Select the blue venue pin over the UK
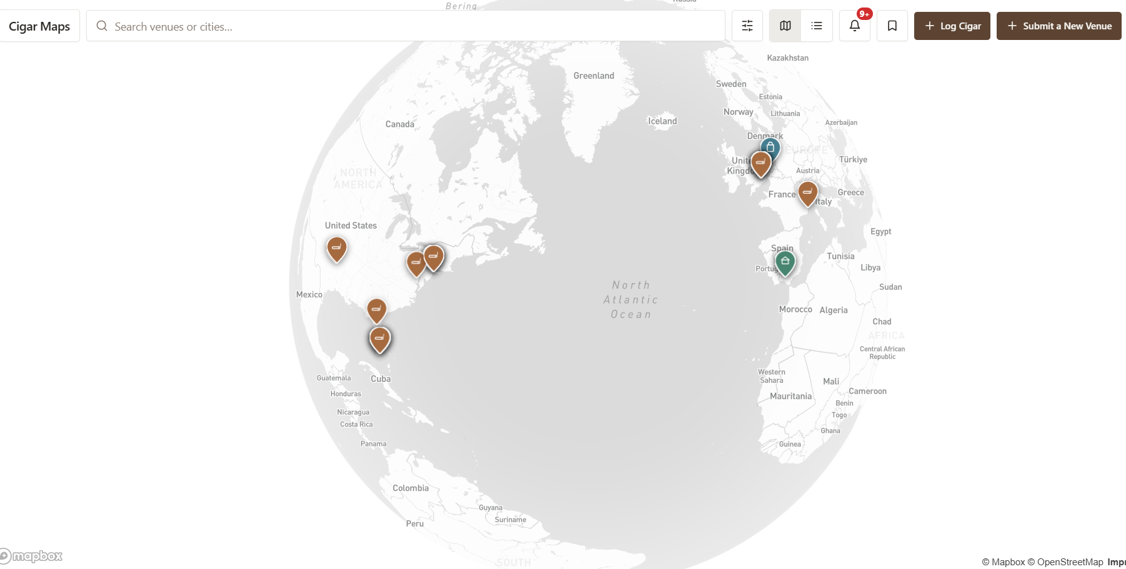1126x569 pixels. pyautogui.click(x=770, y=148)
